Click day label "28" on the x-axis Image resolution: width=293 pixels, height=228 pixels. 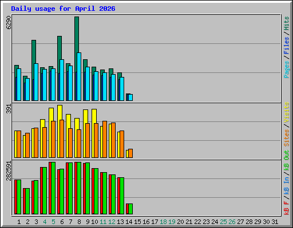click(249, 222)
